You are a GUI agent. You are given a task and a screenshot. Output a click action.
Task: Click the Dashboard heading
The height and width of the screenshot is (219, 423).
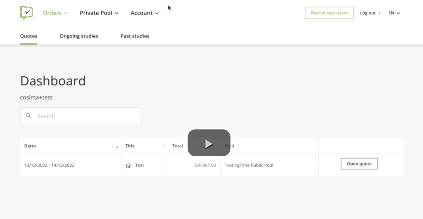(x=53, y=81)
